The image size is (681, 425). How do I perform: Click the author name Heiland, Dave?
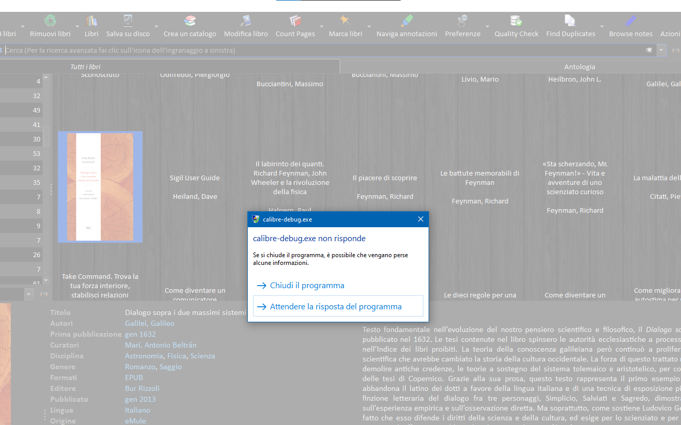click(x=195, y=196)
